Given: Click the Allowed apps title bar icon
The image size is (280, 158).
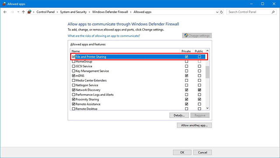Looking at the screenshot, I should tap(4, 4).
